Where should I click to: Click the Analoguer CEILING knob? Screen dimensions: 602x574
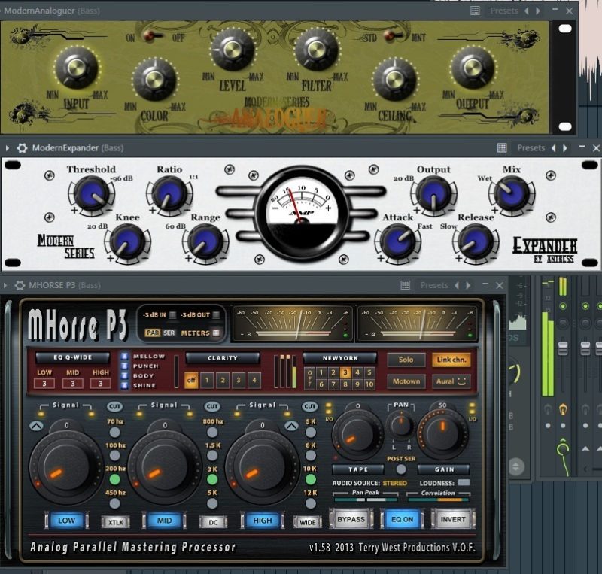tap(394, 80)
